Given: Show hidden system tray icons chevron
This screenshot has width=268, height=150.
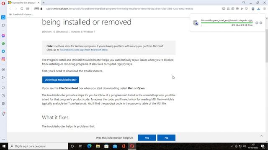Looking at the screenshot, I should [232, 146].
